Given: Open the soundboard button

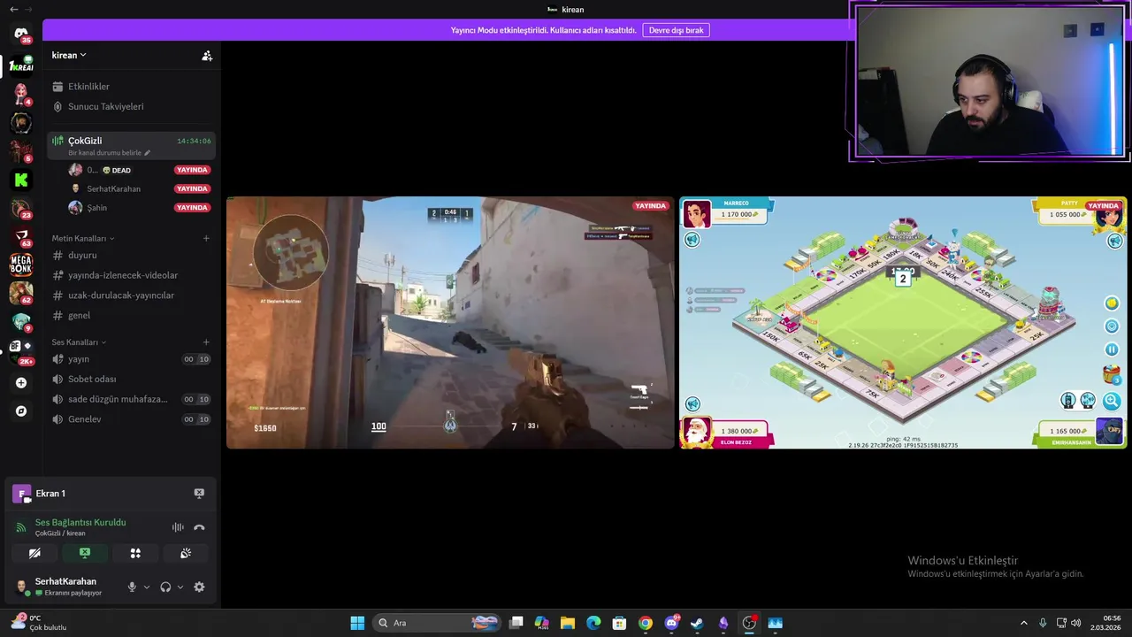Looking at the screenshot, I should 186,553.
